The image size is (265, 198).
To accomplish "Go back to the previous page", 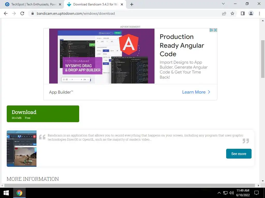I will coord(6,13).
